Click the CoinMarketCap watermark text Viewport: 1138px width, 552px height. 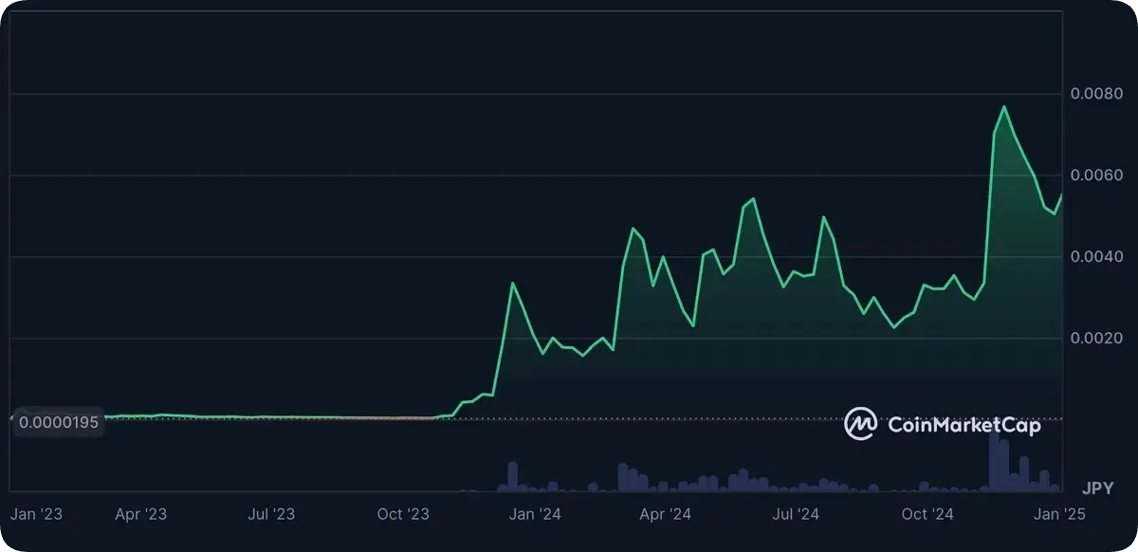pos(964,425)
